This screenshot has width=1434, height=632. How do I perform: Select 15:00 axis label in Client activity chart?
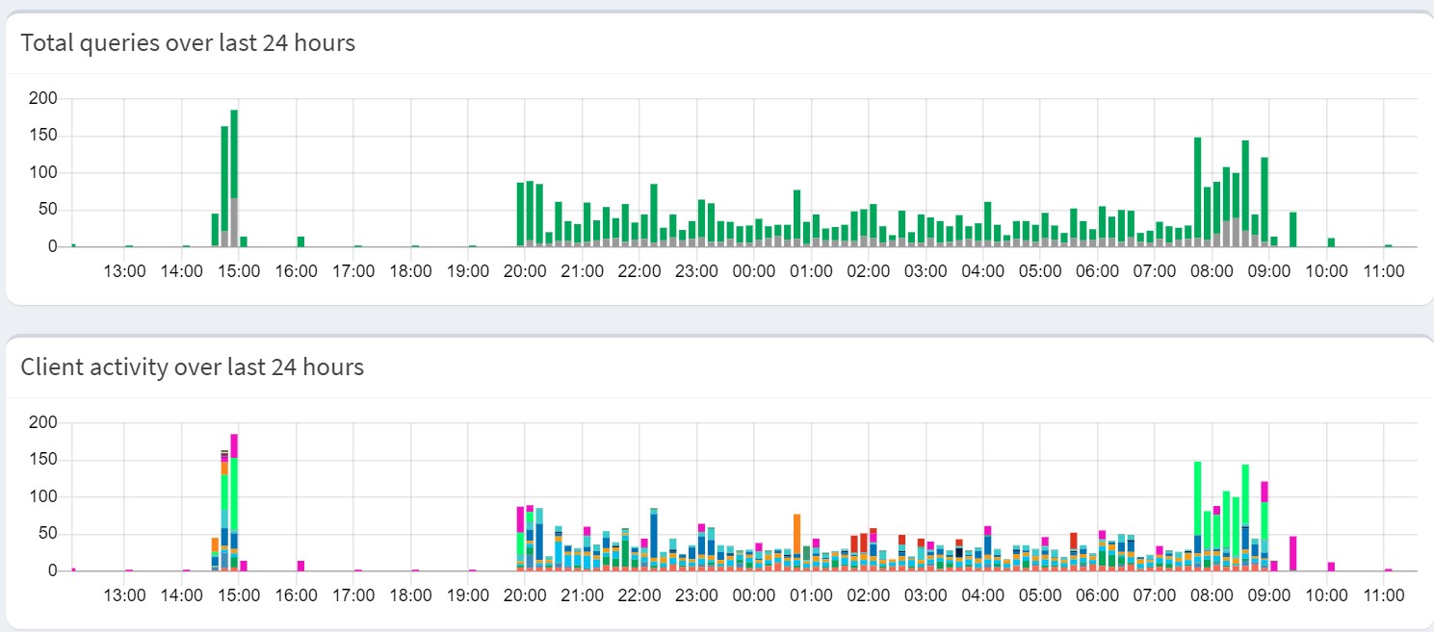[x=239, y=595]
